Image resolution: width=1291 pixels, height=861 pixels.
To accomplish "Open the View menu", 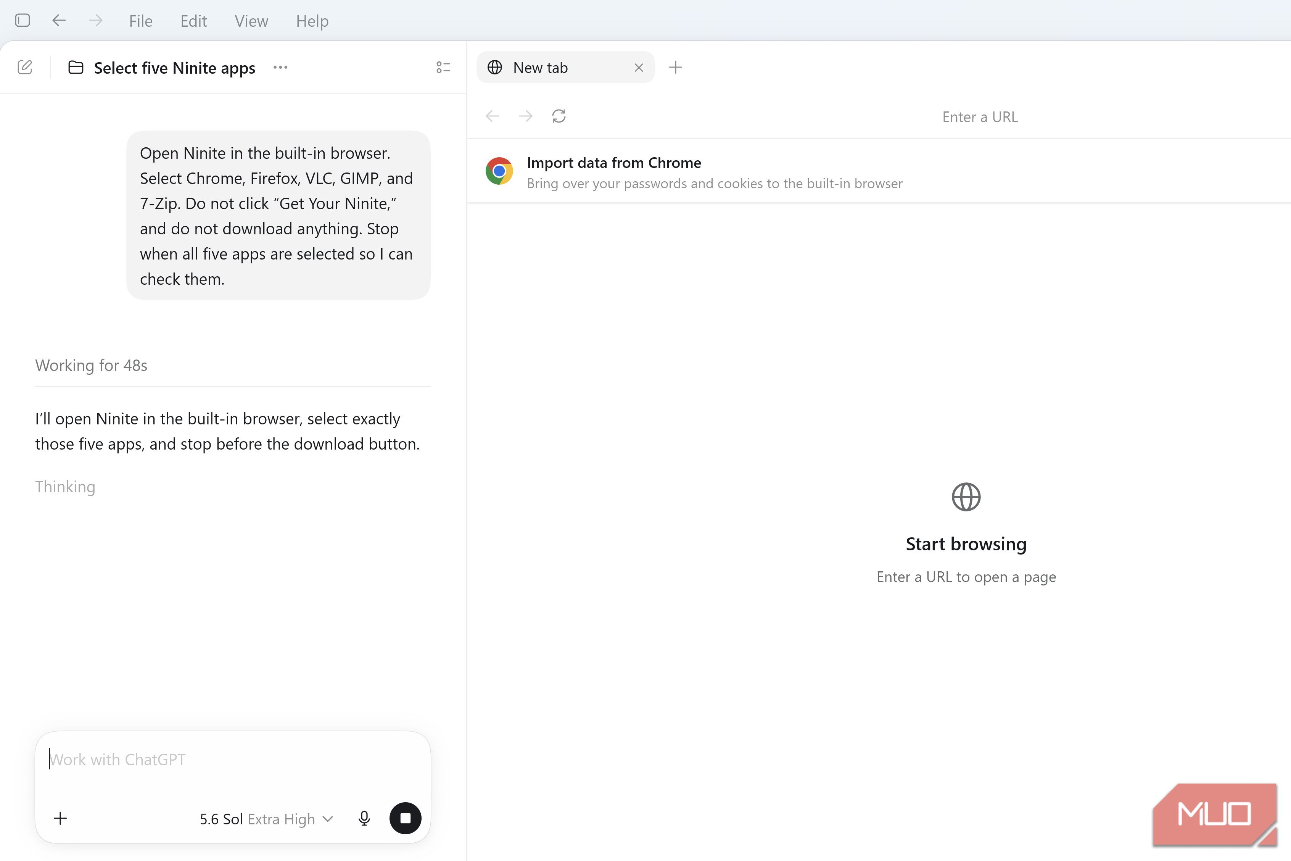I will pos(251,21).
